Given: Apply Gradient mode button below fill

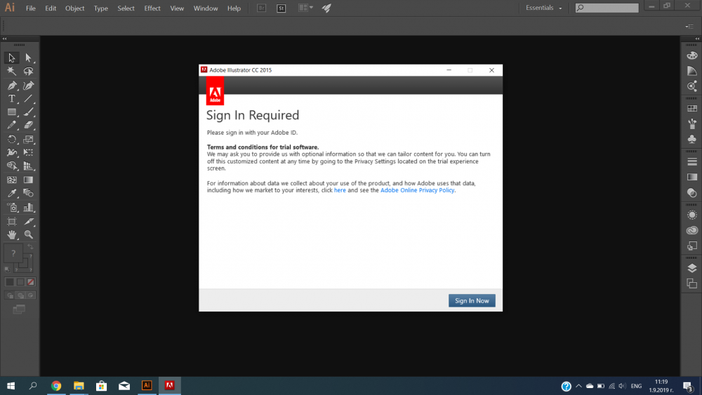Looking at the screenshot, I should pos(20,282).
